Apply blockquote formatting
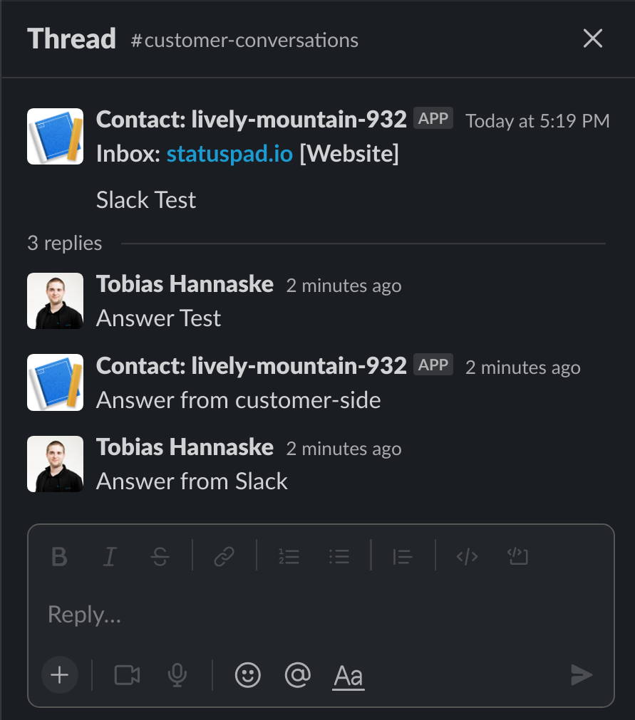 402,557
